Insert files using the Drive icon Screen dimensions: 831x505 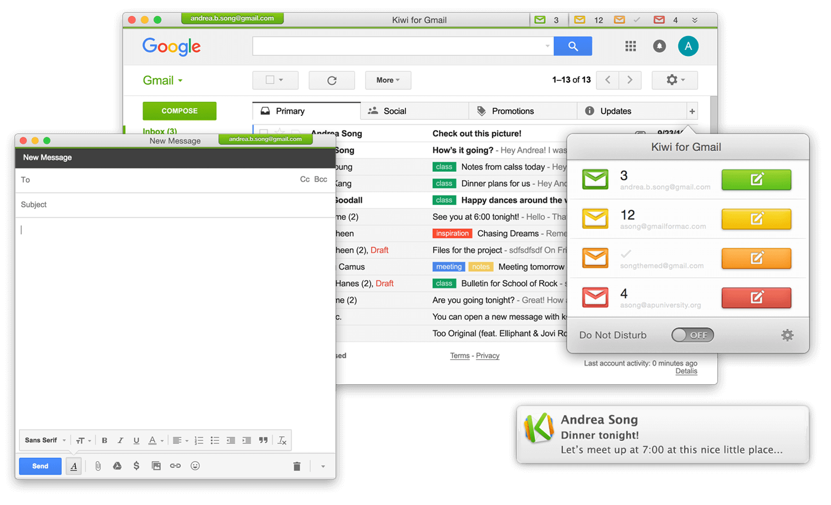(117, 466)
